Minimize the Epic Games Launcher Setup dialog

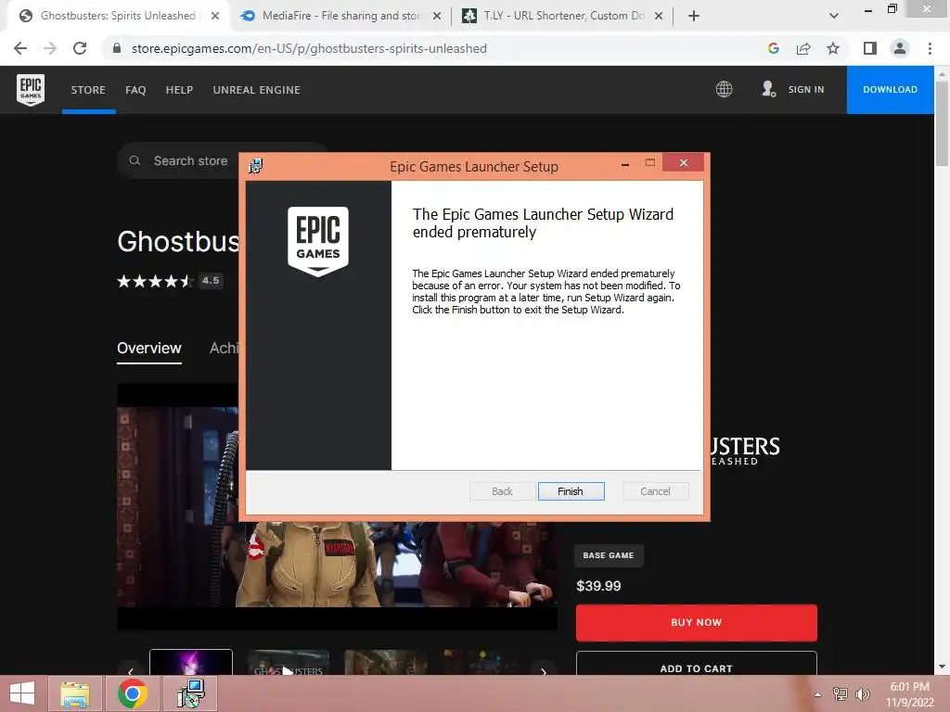pos(625,163)
